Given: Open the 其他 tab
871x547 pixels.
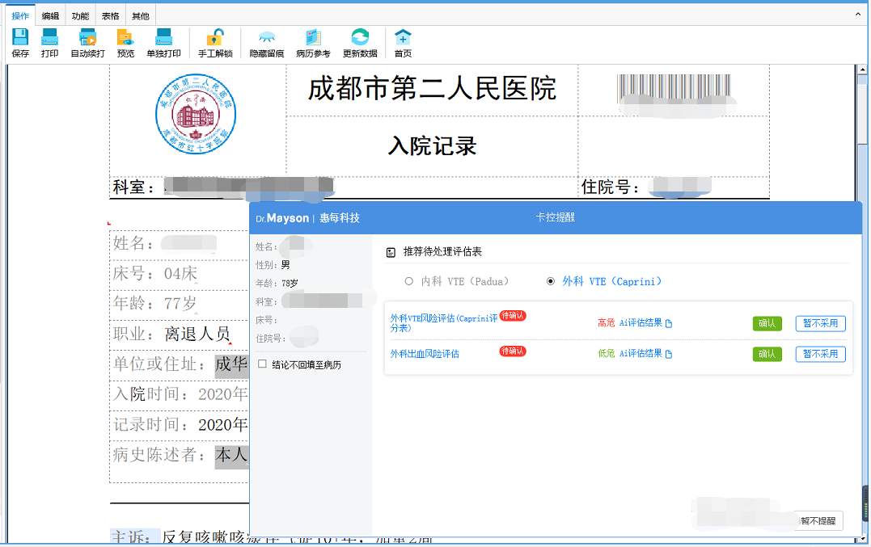Looking at the screenshot, I should [x=141, y=16].
